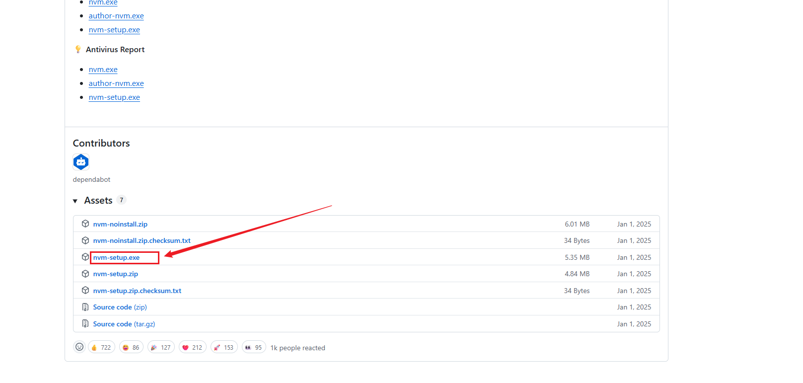
Task: Click the zip file icon for Source code (zip)
Action: point(85,307)
